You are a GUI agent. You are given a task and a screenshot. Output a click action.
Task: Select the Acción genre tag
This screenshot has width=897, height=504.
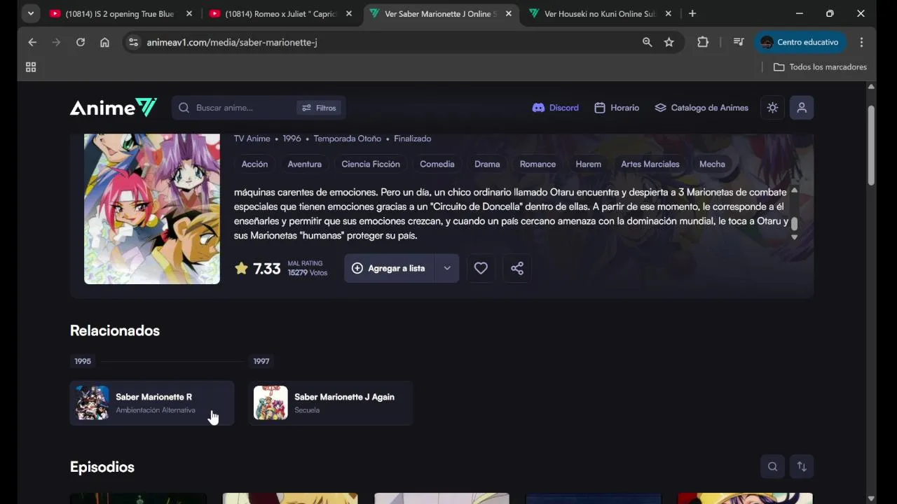point(254,164)
